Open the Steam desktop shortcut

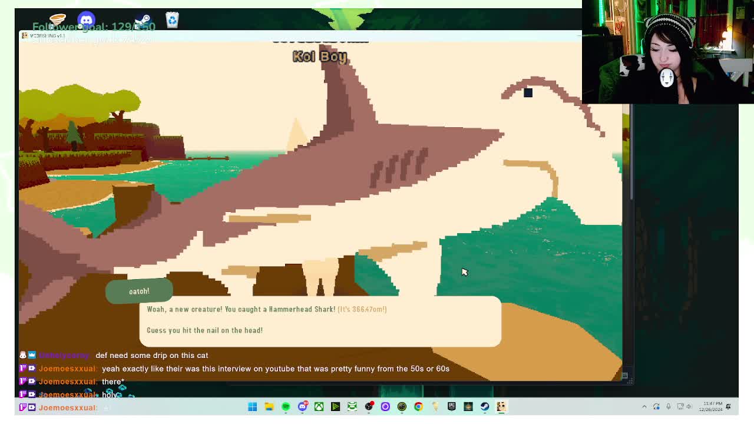[143, 21]
